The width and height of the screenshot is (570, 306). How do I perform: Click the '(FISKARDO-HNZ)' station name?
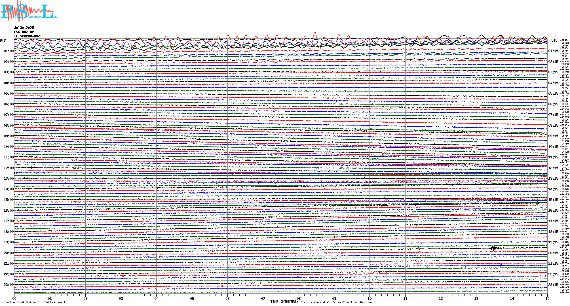[x=28, y=36]
